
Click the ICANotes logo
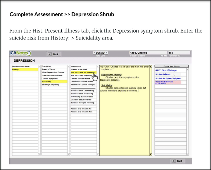[20, 53]
